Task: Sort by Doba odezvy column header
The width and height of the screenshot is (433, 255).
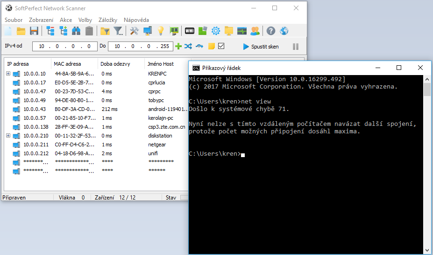Action: coord(121,64)
